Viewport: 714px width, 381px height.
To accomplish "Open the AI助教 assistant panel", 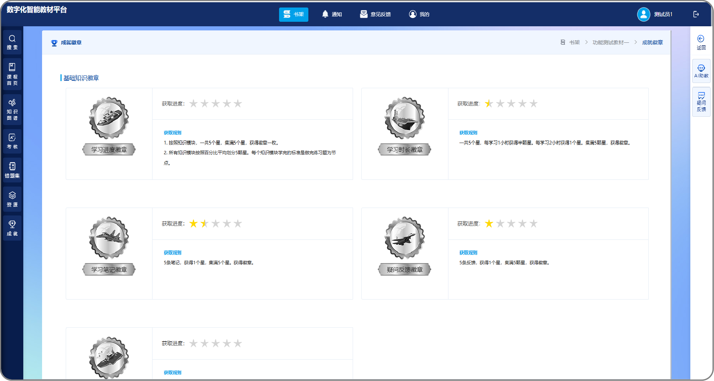I will [x=701, y=71].
